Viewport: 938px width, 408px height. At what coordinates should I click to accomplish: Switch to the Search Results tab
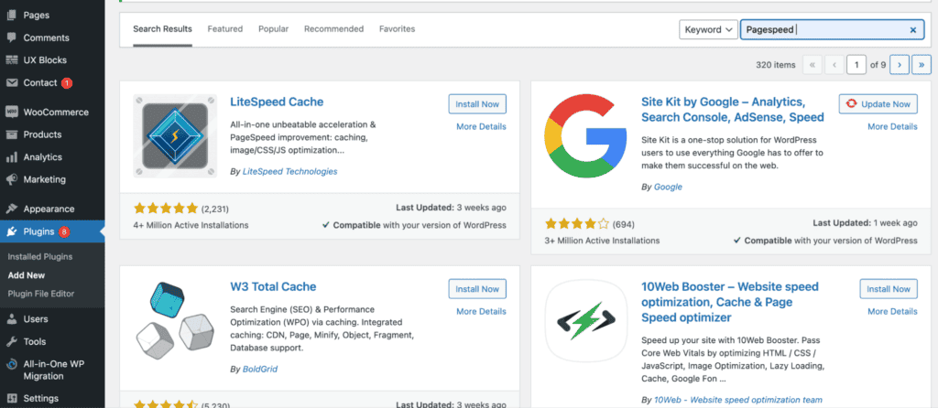163,28
